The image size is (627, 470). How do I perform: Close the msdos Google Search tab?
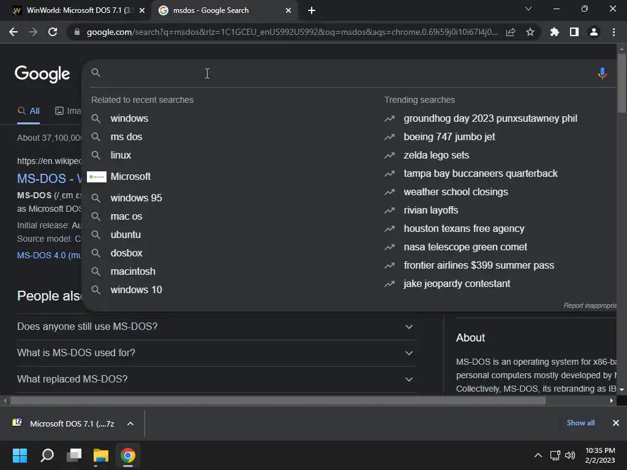coord(288,10)
